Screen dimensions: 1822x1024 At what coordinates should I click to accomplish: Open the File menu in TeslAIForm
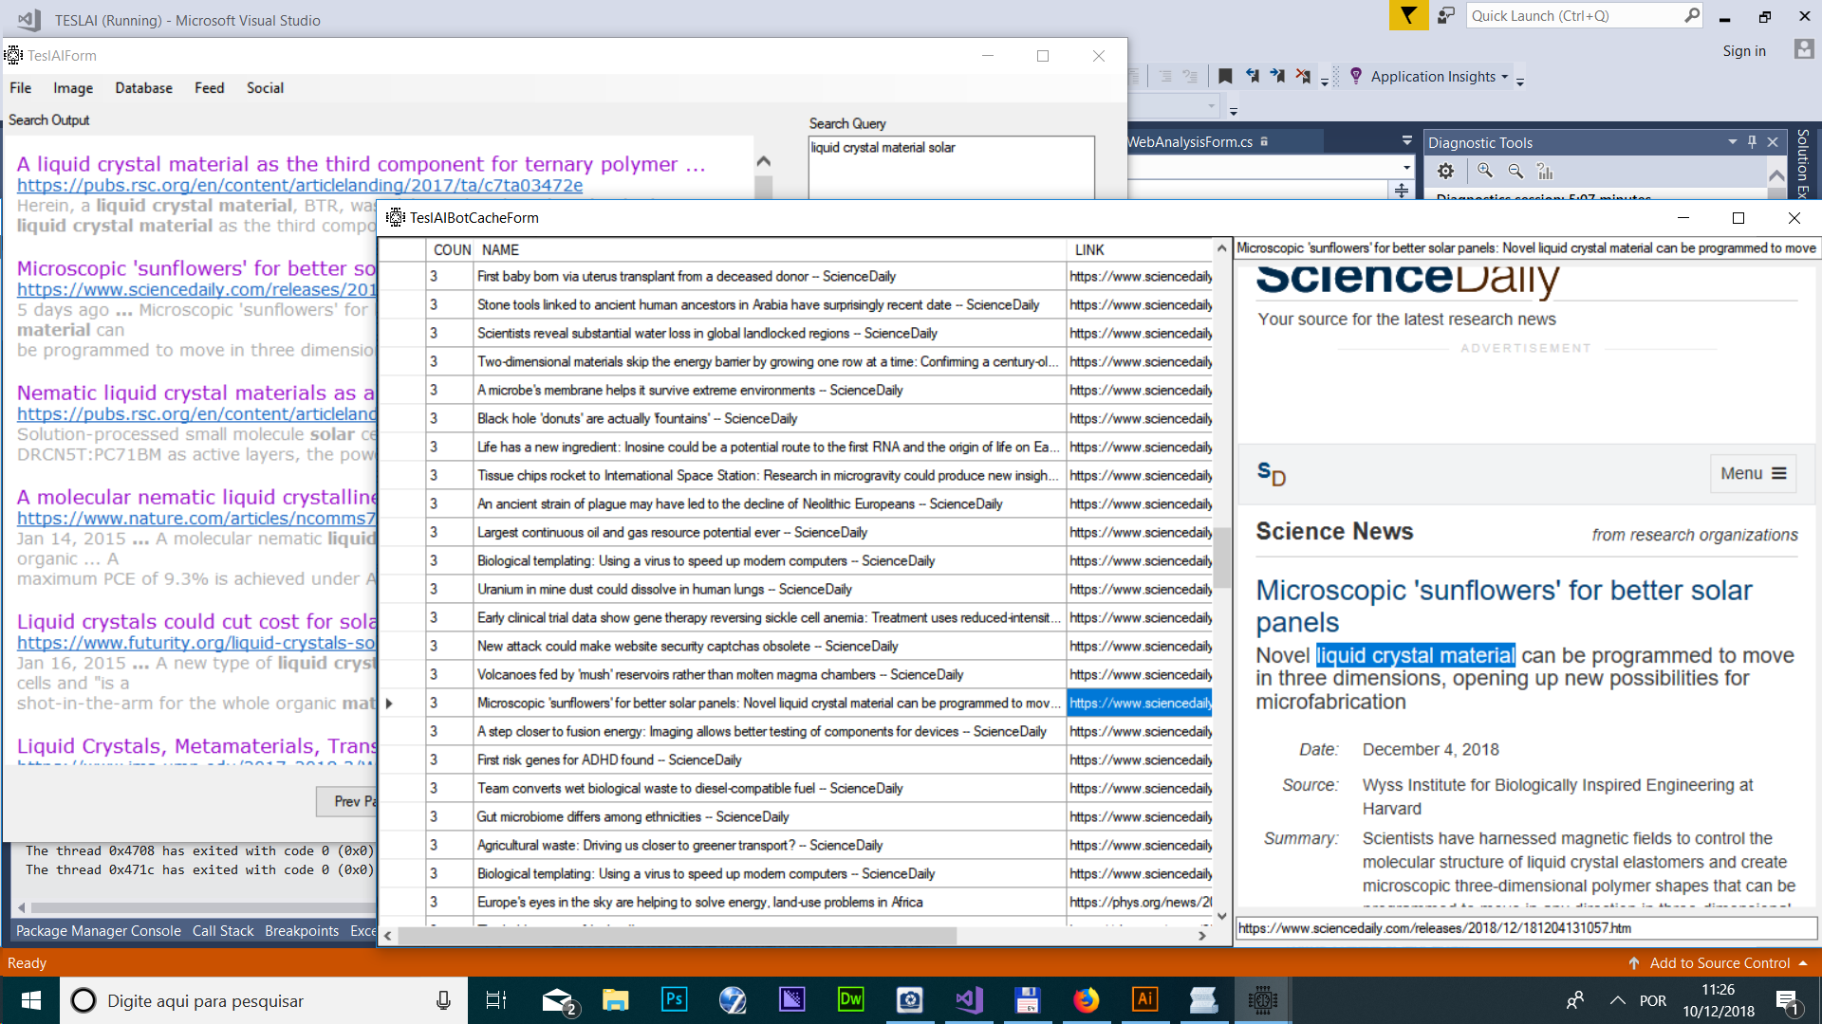click(20, 88)
